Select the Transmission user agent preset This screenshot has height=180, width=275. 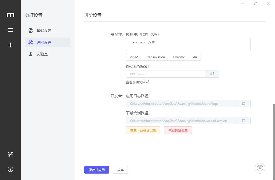click(155, 57)
